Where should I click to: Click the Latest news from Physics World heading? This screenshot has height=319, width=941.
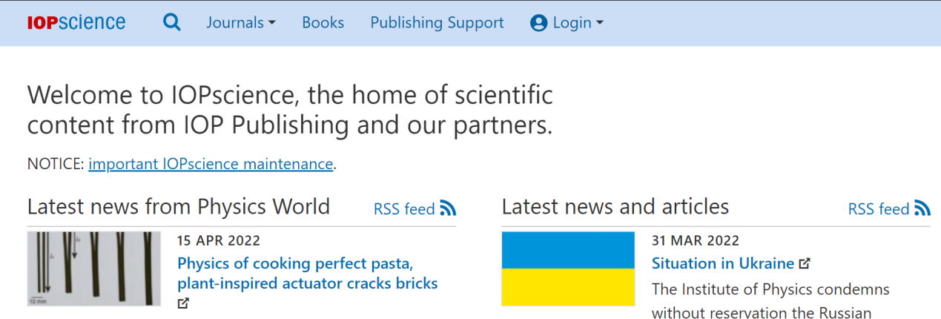point(179,206)
